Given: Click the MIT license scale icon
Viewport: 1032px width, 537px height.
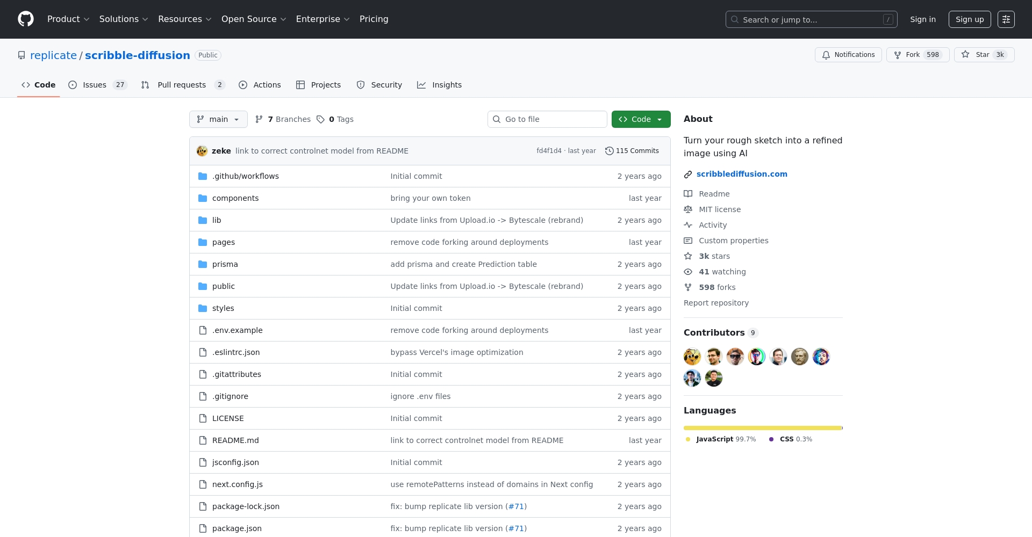Looking at the screenshot, I should 688,209.
